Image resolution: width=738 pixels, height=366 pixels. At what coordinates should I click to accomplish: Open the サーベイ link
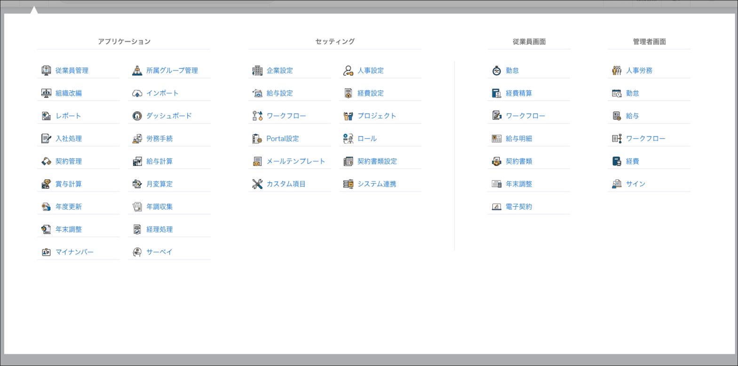coord(159,252)
